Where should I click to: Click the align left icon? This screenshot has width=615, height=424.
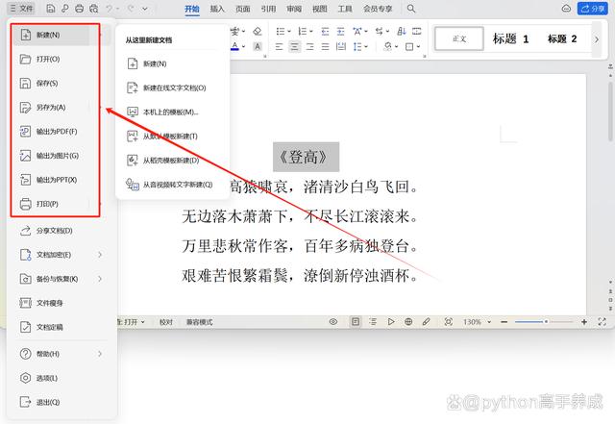[279, 47]
